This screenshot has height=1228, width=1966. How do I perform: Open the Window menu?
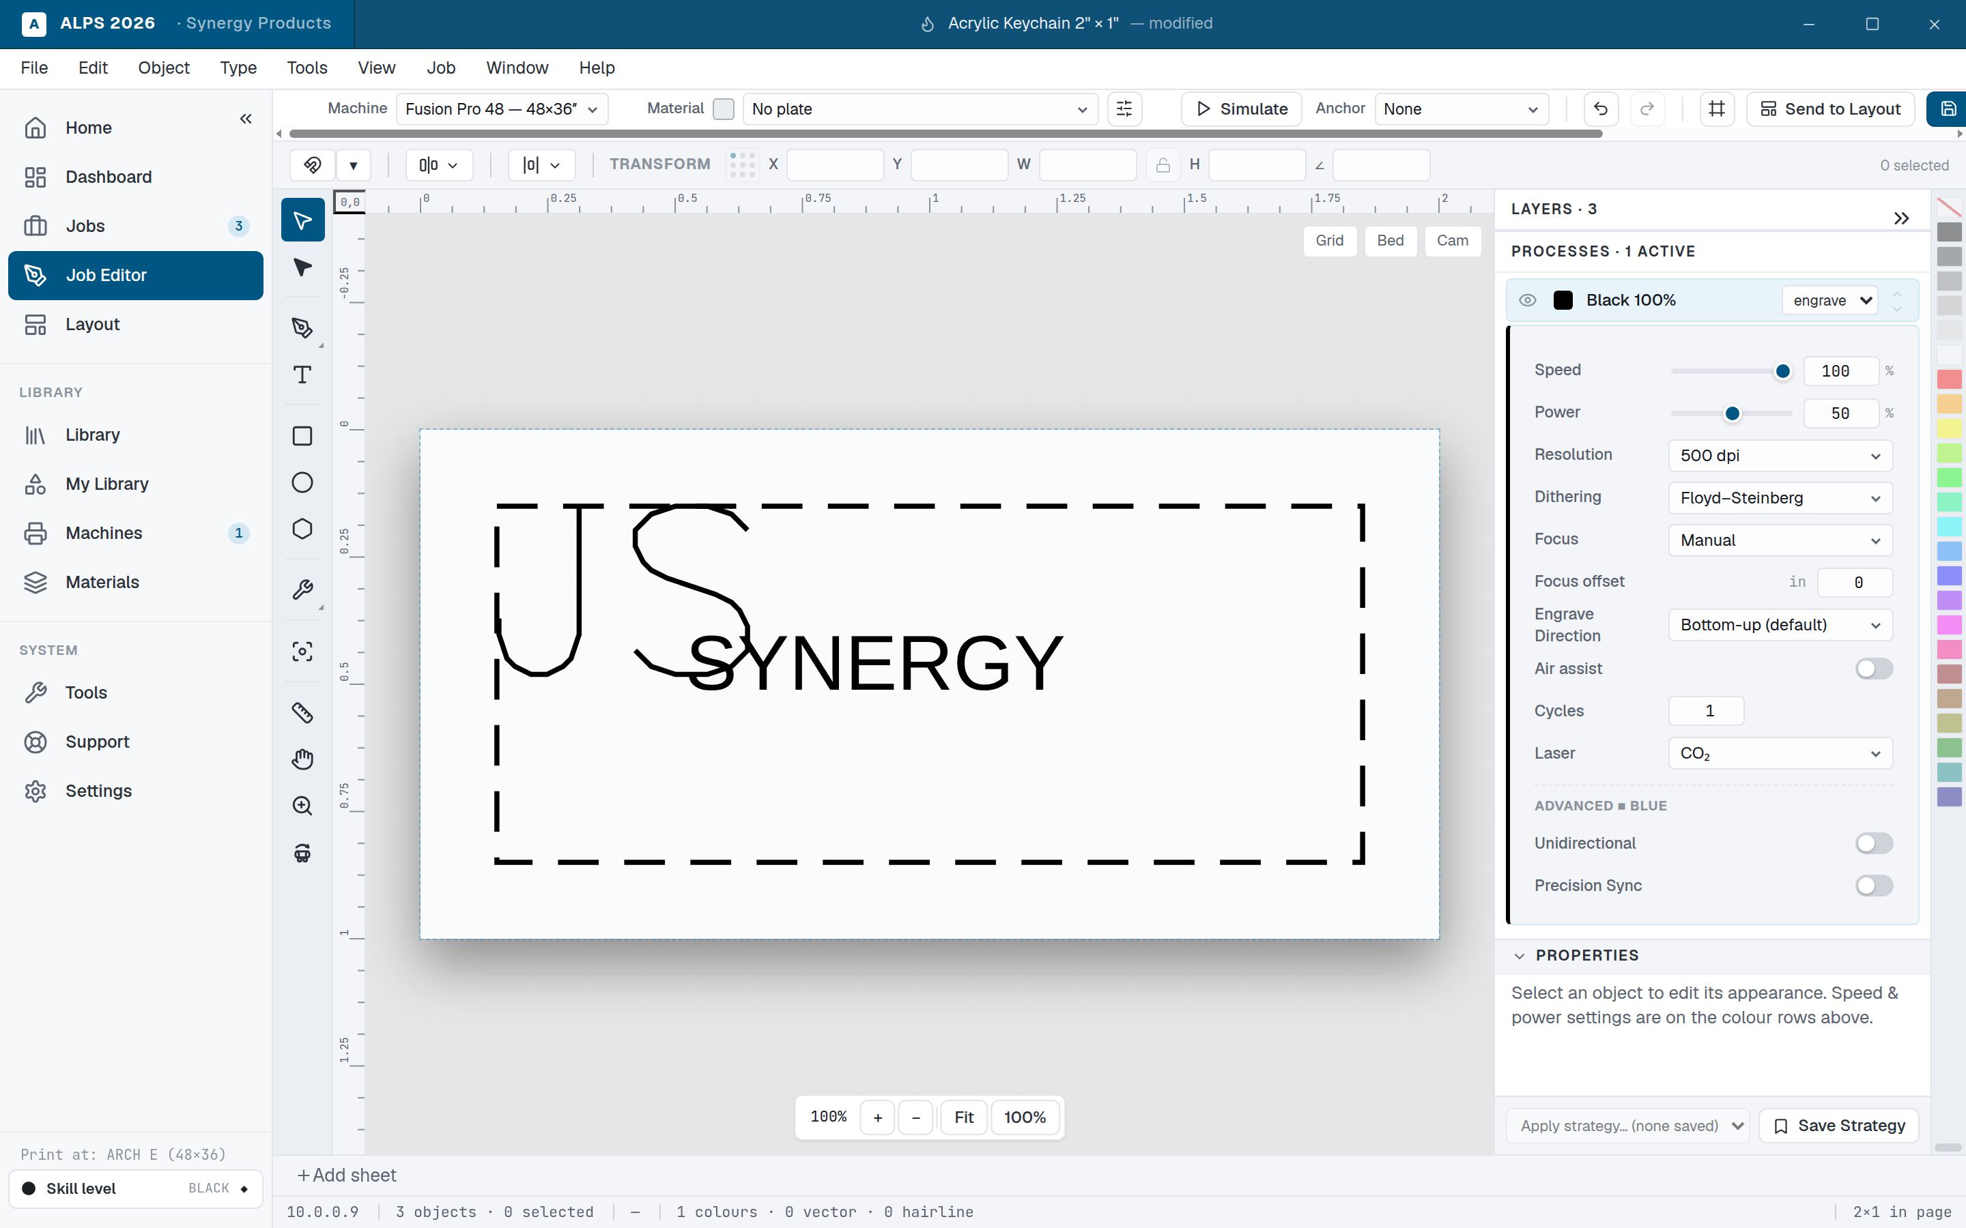(517, 68)
